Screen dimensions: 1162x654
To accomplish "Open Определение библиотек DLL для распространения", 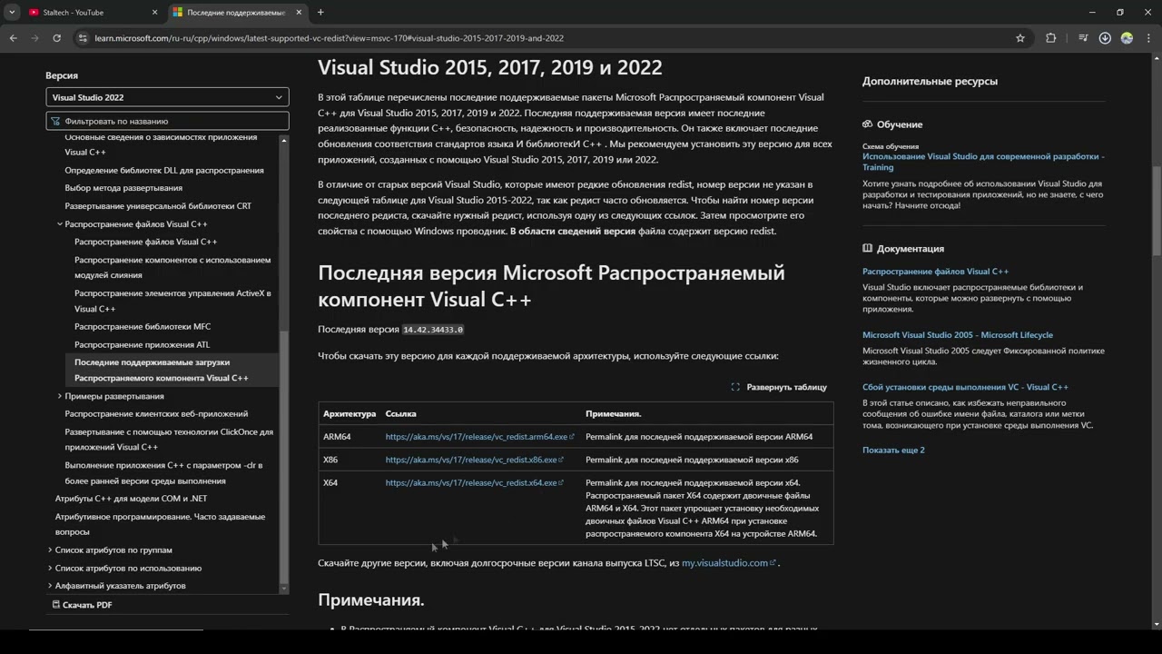I will [164, 170].
